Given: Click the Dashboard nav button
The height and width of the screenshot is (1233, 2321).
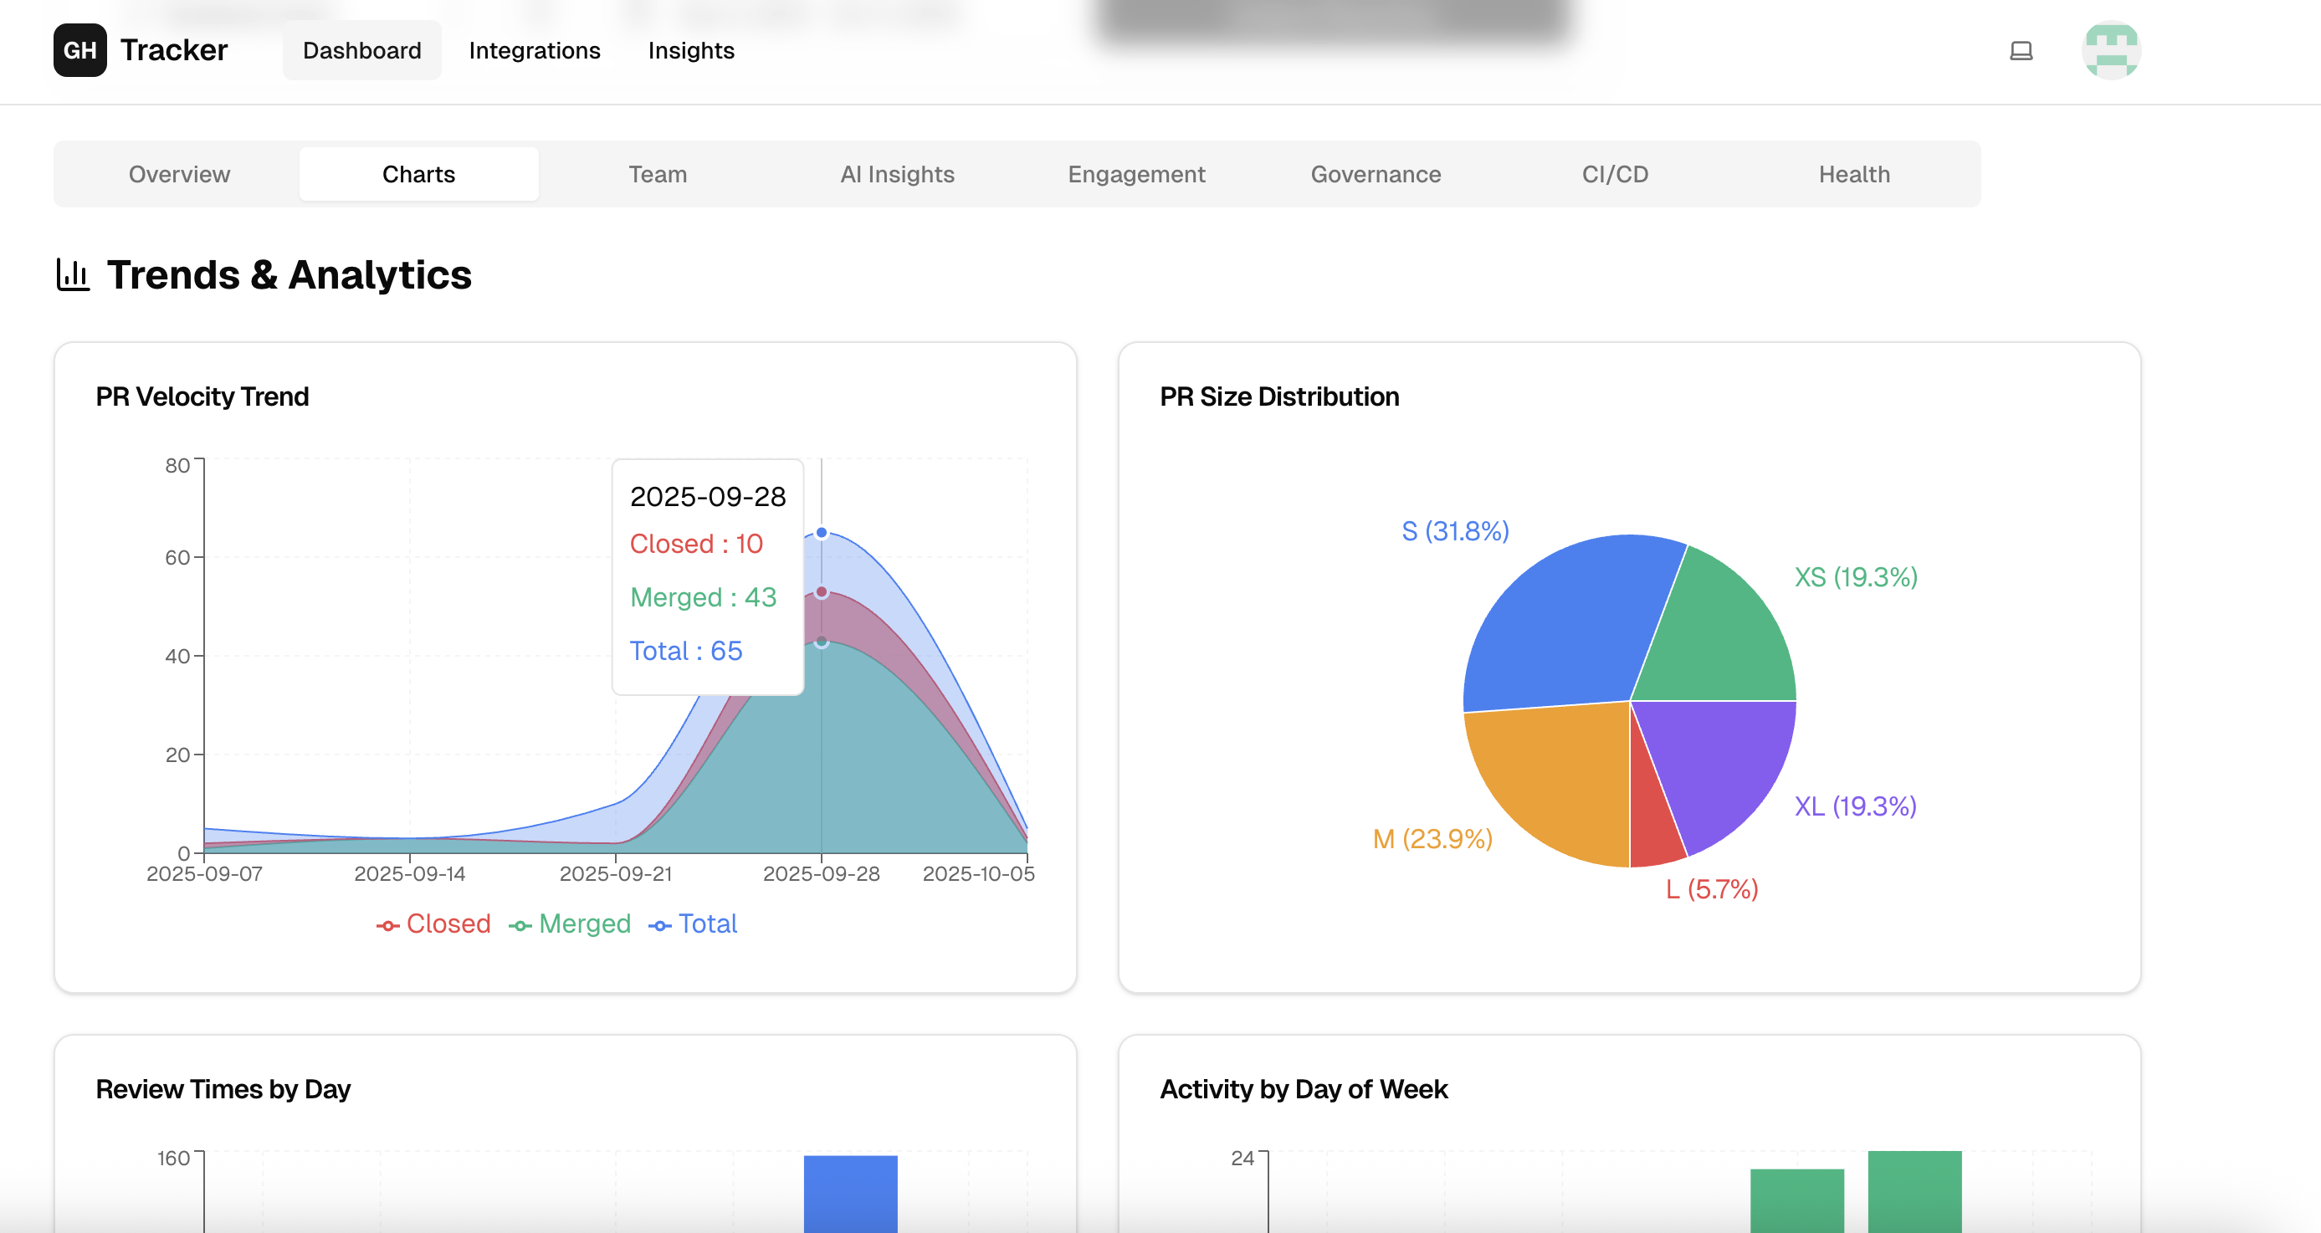Looking at the screenshot, I should [x=361, y=50].
